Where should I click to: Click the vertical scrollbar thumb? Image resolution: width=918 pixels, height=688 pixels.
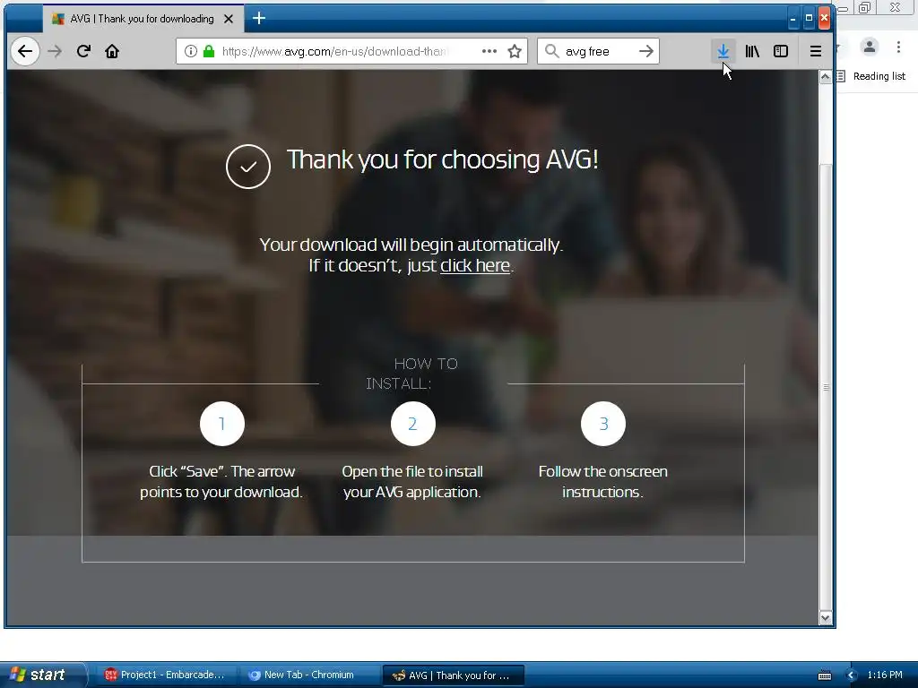pyautogui.click(x=826, y=387)
